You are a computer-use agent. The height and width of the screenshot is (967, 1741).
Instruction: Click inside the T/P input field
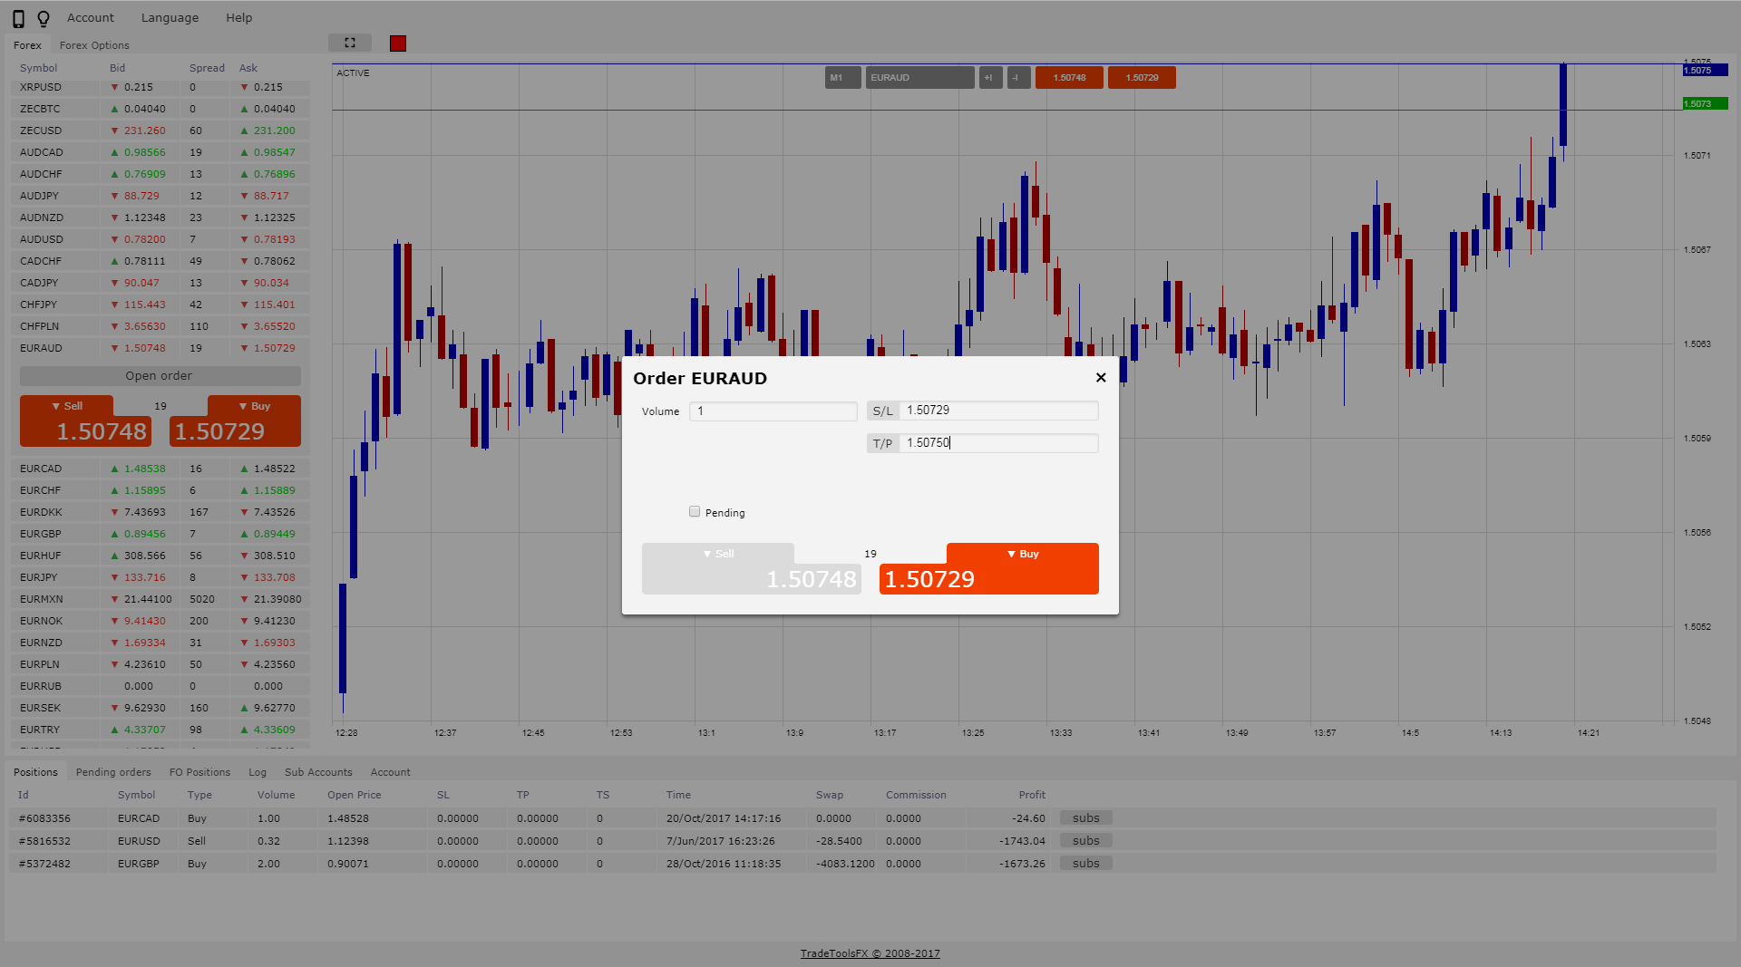tap(997, 443)
